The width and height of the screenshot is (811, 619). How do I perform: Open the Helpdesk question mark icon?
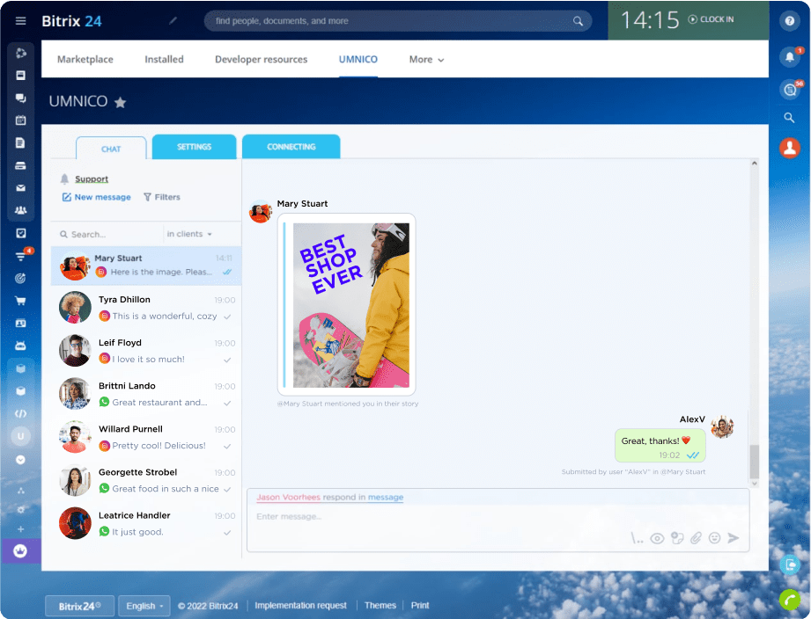point(790,20)
